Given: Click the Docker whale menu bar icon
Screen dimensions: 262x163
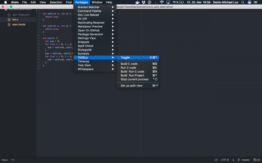Looking at the screenshot, I should click(137, 2).
